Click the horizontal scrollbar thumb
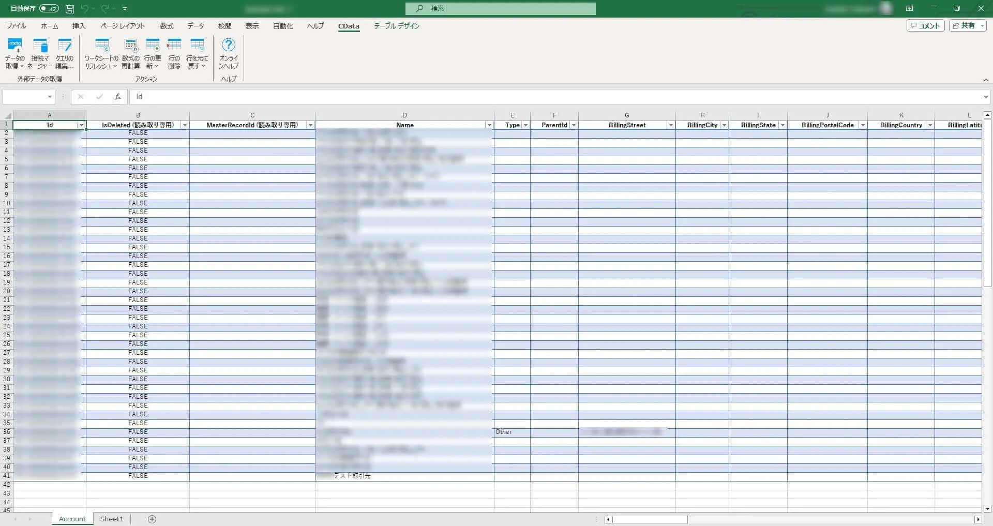The width and height of the screenshot is (993, 526). [650, 519]
